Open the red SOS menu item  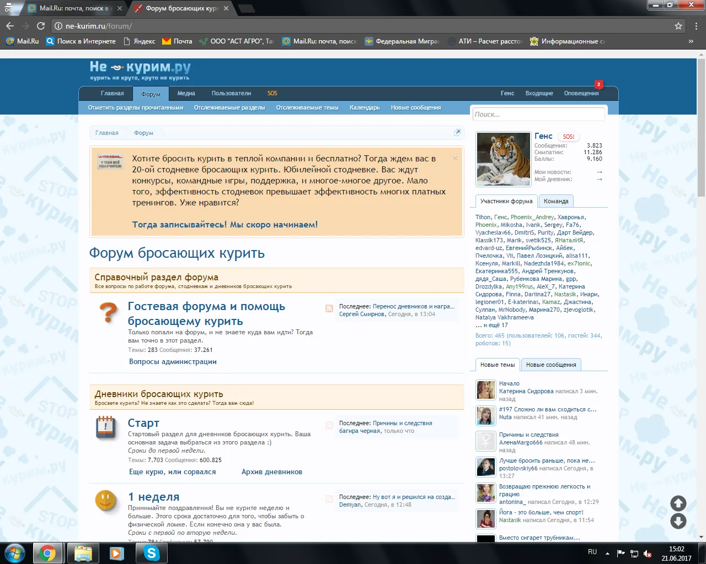272,93
